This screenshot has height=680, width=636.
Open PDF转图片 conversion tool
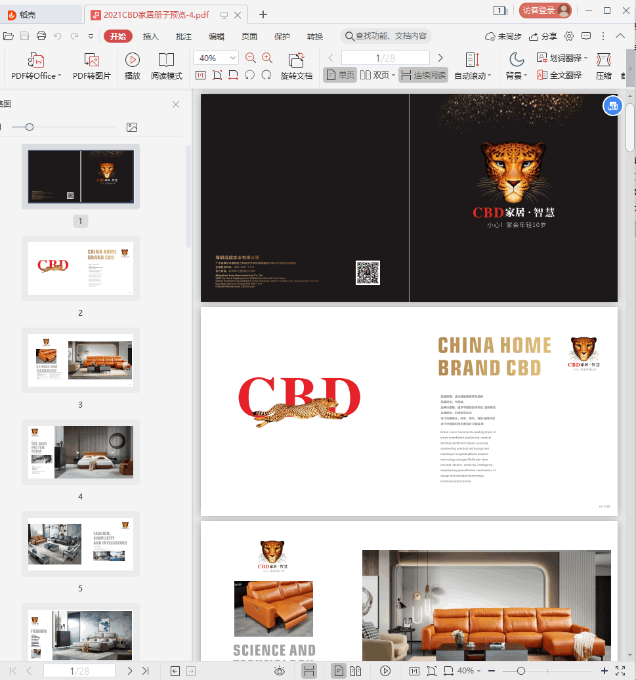click(x=92, y=66)
